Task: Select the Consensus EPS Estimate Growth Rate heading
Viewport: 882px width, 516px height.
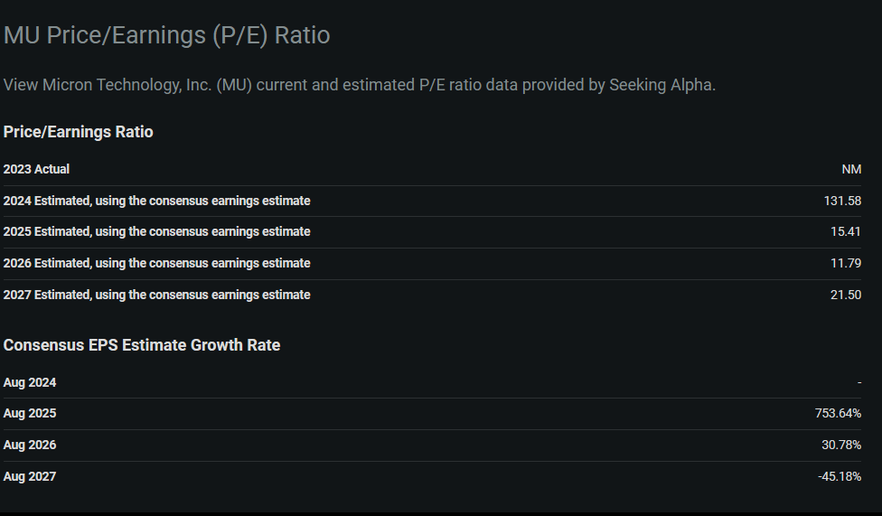Action: coord(142,345)
